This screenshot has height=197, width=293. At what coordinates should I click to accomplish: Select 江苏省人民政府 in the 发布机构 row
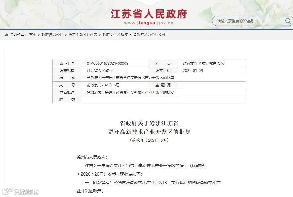coord(99,71)
